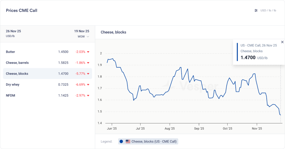Click the red down arrow beside Butter

[88, 52]
